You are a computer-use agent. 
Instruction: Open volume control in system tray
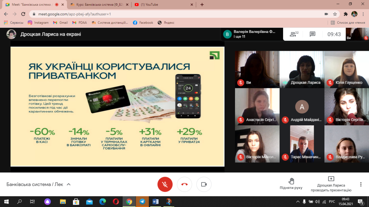(318, 202)
